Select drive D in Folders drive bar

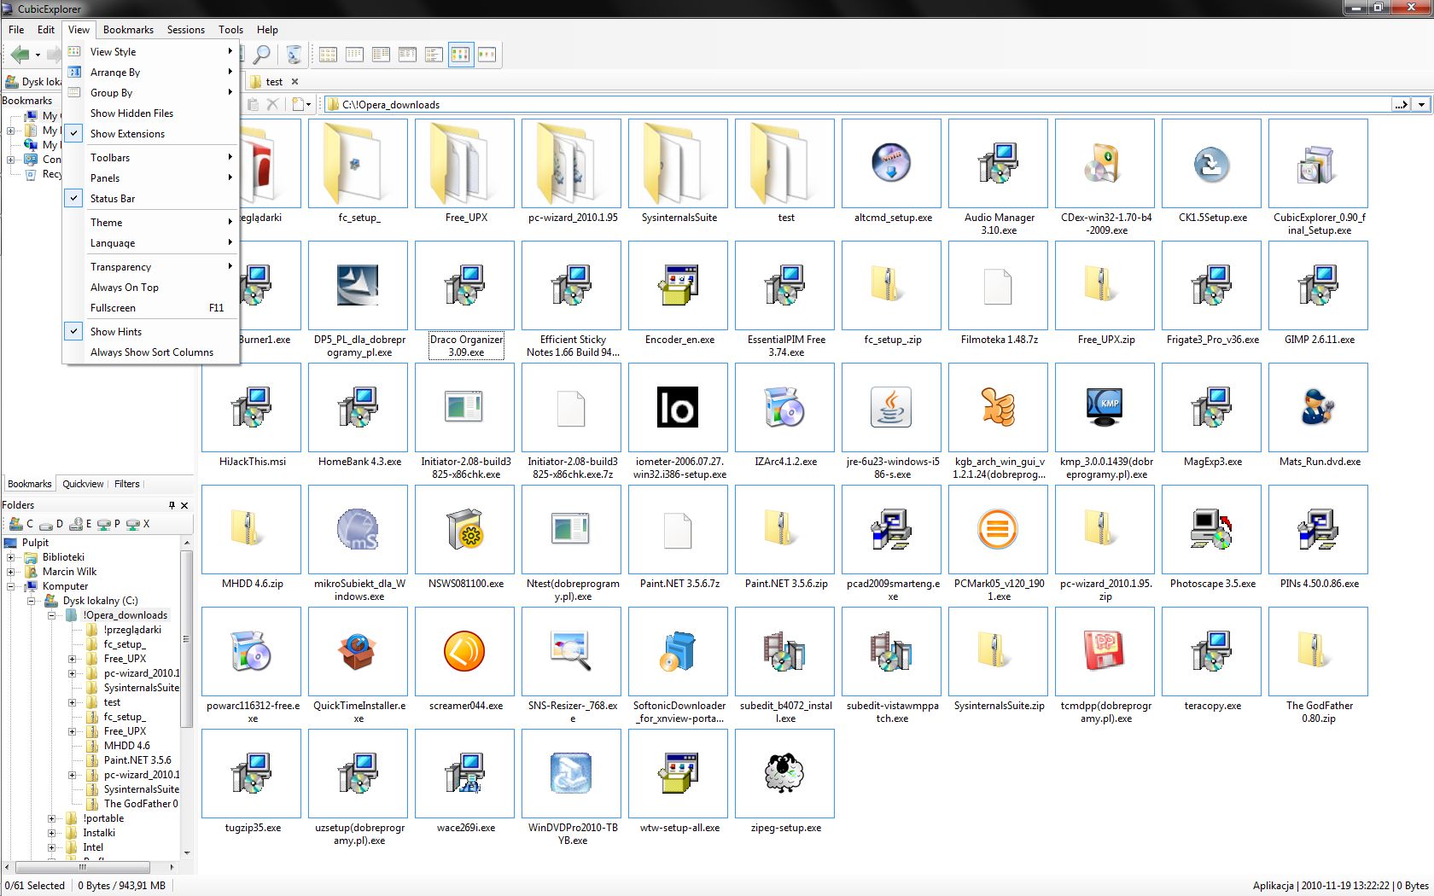pyautogui.click(x=51, y=524)
